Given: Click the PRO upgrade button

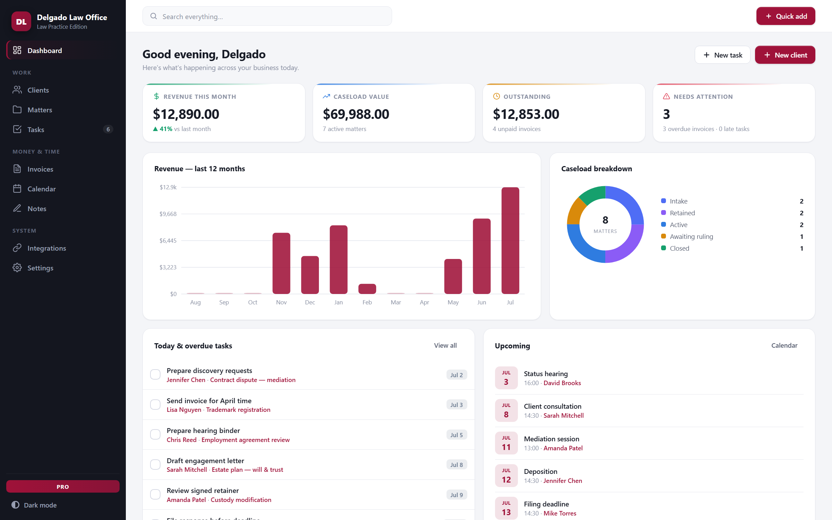Looking at the screenshot, I should [63, 486].
